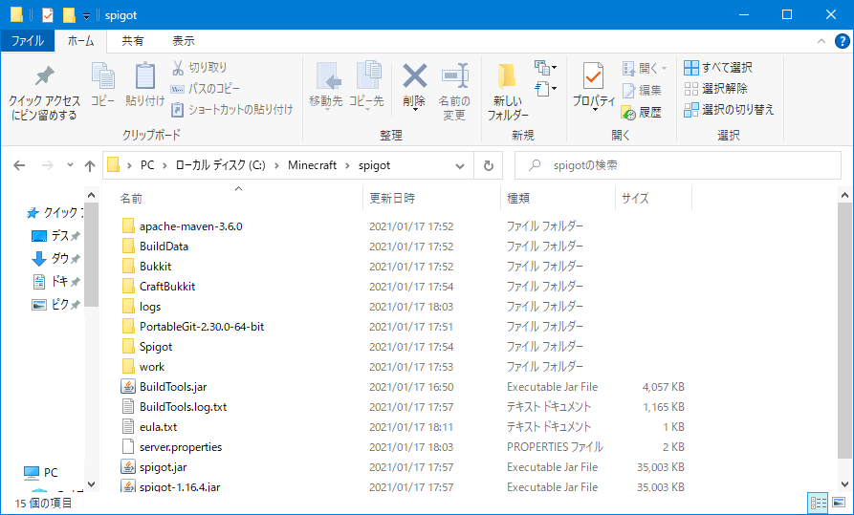Expand address bar history dropdown

460,165
